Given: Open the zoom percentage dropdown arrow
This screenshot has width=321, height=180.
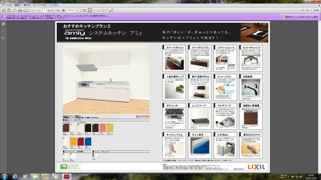Looking at the screenshot, I should click(x=77, y=10).
